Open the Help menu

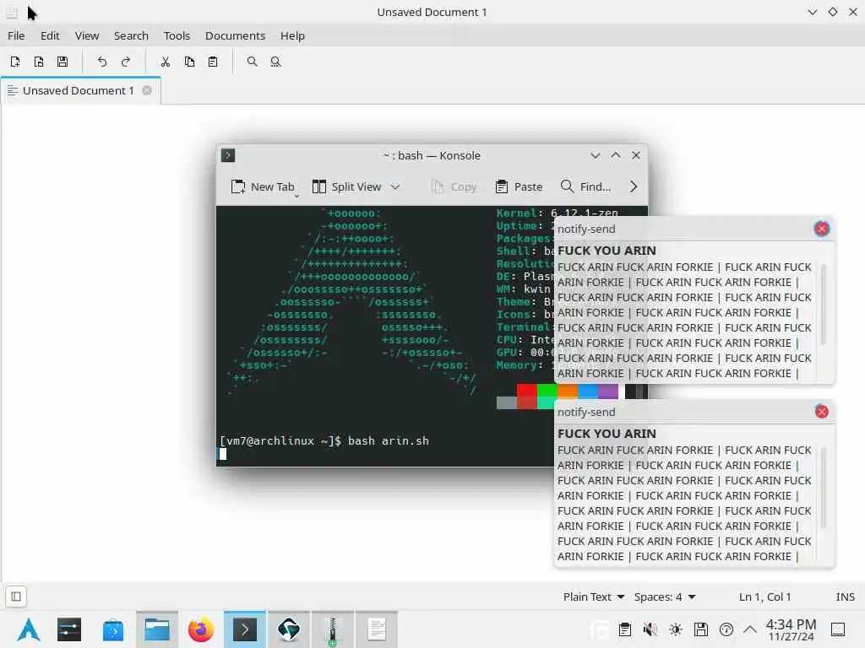[292, 35]
